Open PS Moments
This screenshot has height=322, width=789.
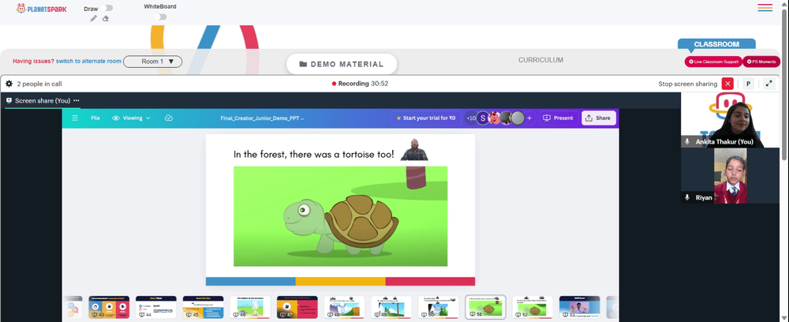tap(761, 62)
